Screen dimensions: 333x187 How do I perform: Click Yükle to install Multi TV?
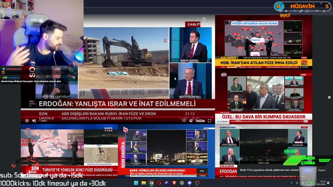coord(308,170)
